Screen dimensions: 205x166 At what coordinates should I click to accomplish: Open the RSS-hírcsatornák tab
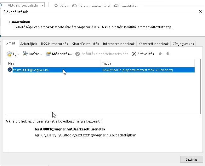tap(54, 44)
